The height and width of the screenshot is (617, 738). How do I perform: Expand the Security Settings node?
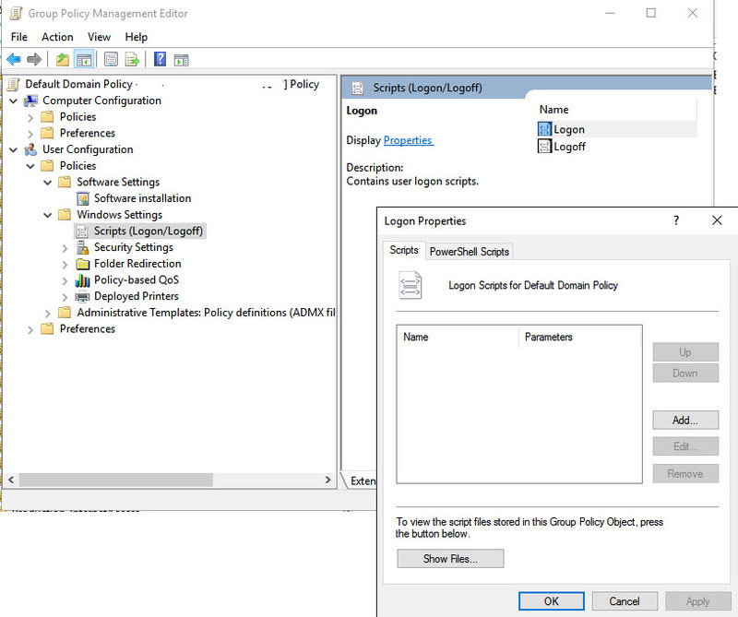[x=64, y=247]
